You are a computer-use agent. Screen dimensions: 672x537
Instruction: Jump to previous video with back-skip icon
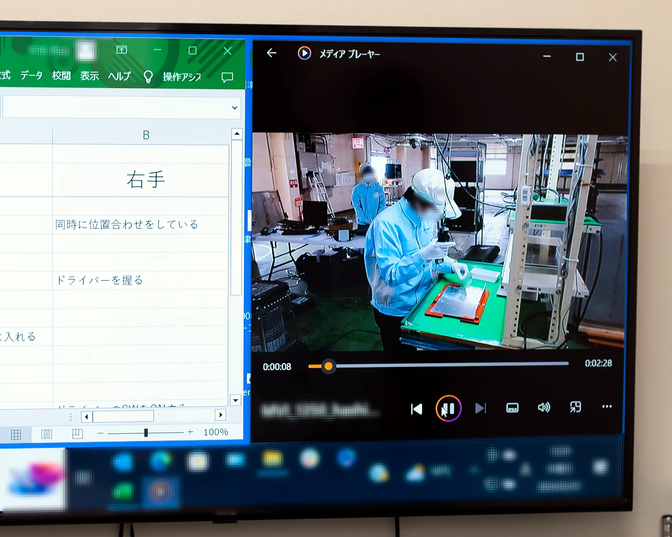click(x=416, y=409)
